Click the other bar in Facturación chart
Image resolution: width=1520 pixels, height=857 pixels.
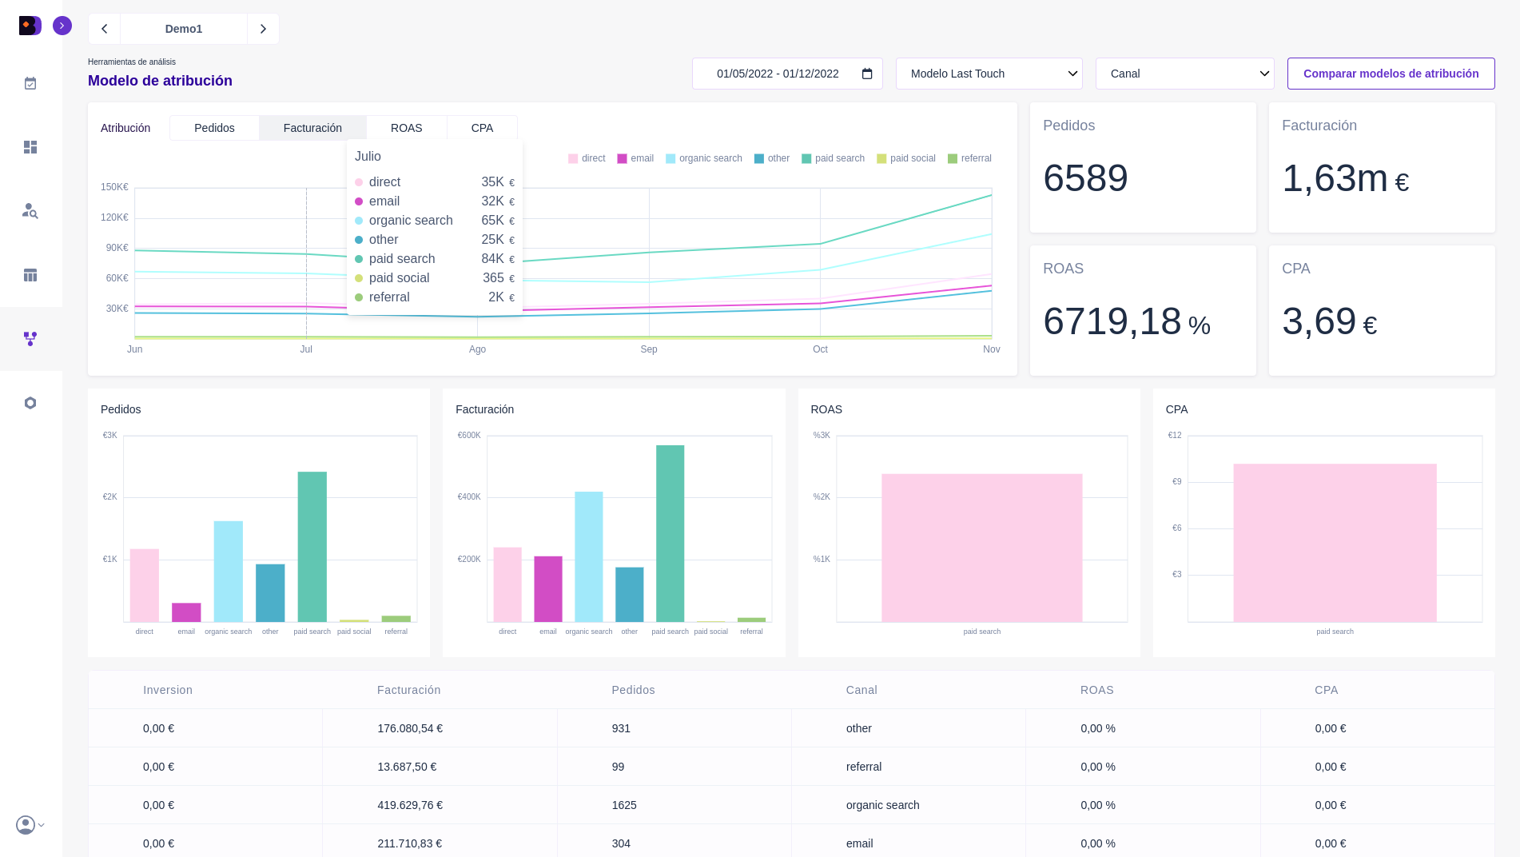pyautogui.click(x=630, y=595)
